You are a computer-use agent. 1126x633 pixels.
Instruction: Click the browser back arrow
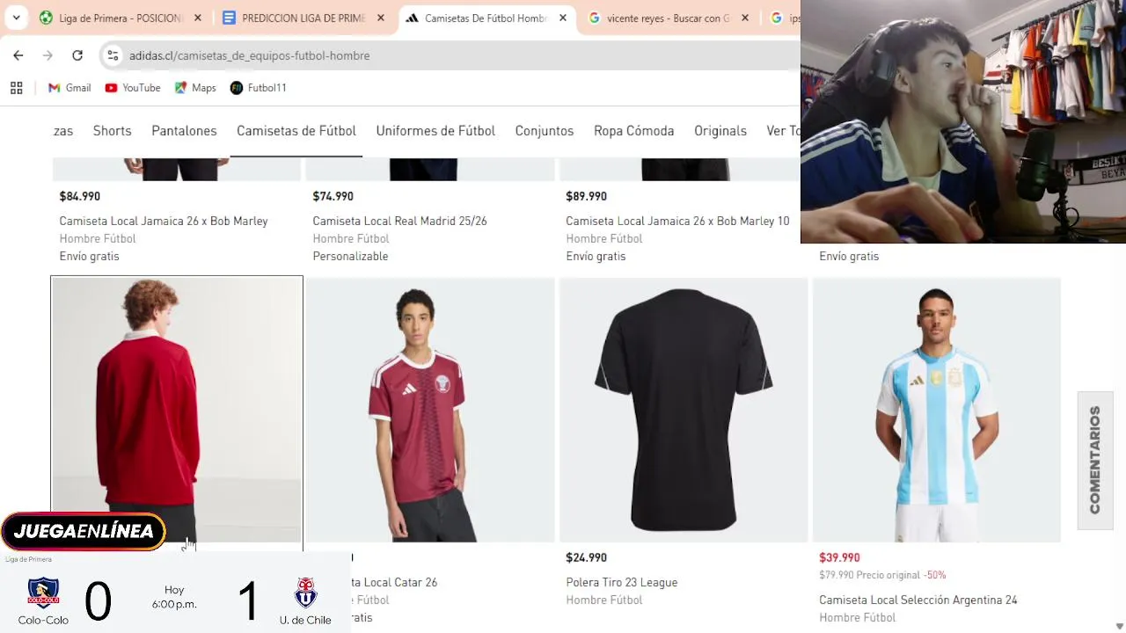coord(18,55)
